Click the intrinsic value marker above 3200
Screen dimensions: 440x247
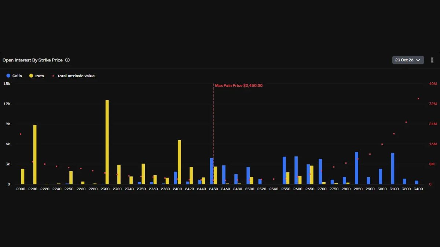point(406,122)
